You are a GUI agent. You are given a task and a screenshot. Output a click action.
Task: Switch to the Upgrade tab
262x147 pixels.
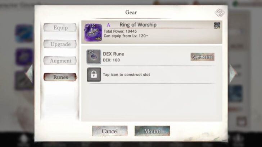60,44
